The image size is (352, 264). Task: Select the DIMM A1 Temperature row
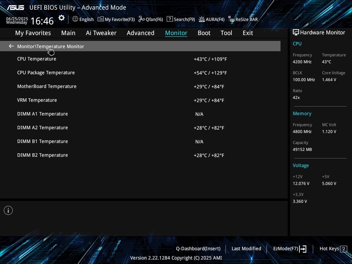click(x=140, y=114)
